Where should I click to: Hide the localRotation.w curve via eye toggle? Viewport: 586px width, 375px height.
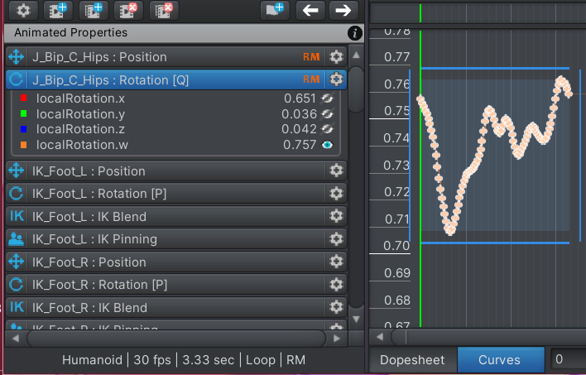[328, 145]
